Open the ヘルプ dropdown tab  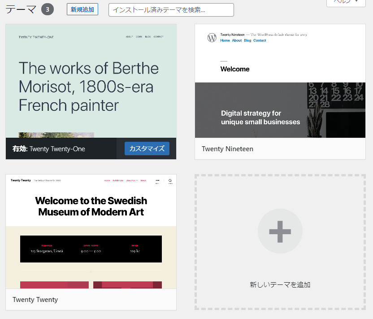(x=346, y=2)
